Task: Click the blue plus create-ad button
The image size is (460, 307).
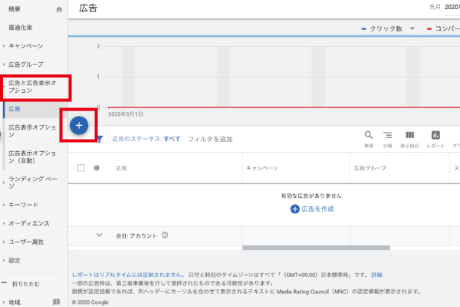Action: click(x=80, y=124)
